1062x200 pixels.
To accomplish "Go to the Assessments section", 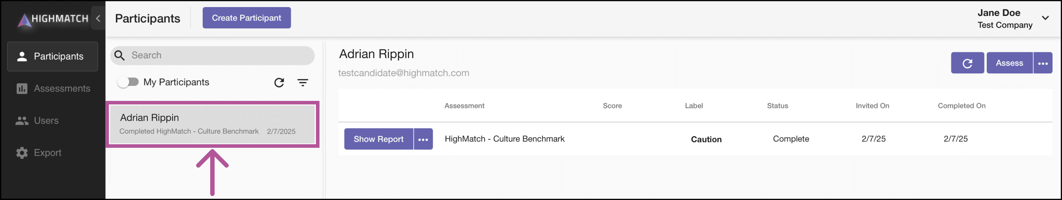I will click(53, 88).
